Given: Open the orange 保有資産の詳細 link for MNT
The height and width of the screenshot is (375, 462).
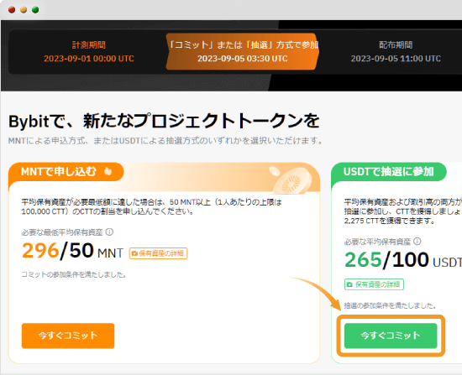Looking at the screenshot, I should [158, 253].
